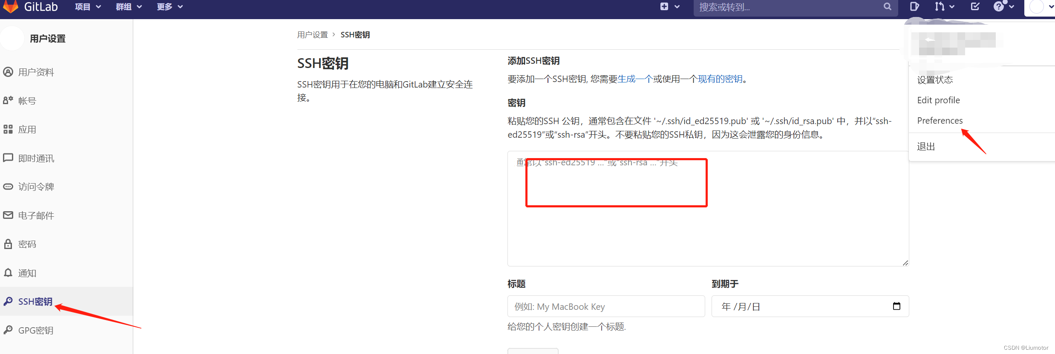
Task: Select 设置状态 in user menu
Action: click(935, 80)
